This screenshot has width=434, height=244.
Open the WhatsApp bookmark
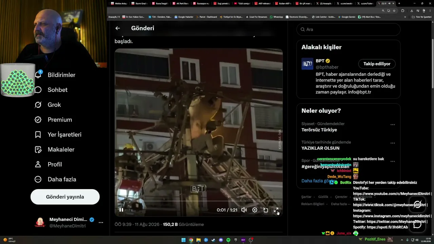click(276, 17)
